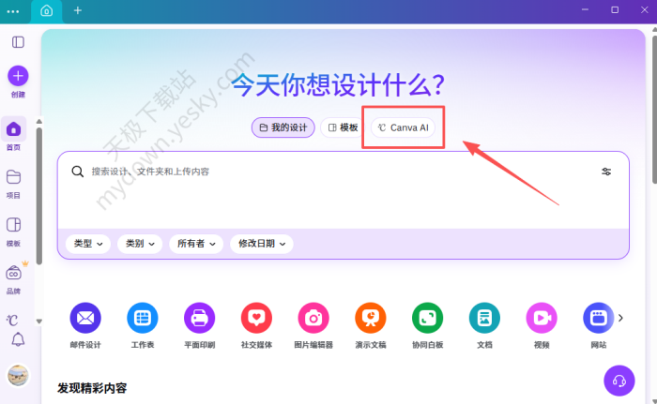Click the magnifier search icon
This screenshot has height=404, width=657.
[78, 172]
